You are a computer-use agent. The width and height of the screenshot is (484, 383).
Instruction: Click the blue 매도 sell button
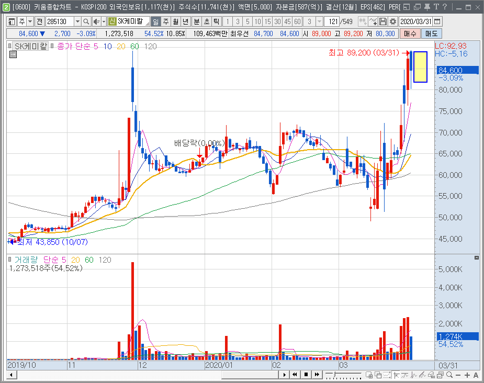[x=431, y=33]
